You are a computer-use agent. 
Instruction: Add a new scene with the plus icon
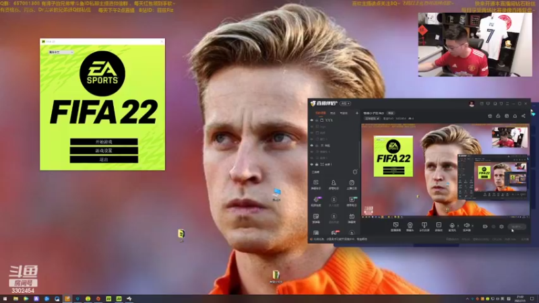click(x=357, y=113)
